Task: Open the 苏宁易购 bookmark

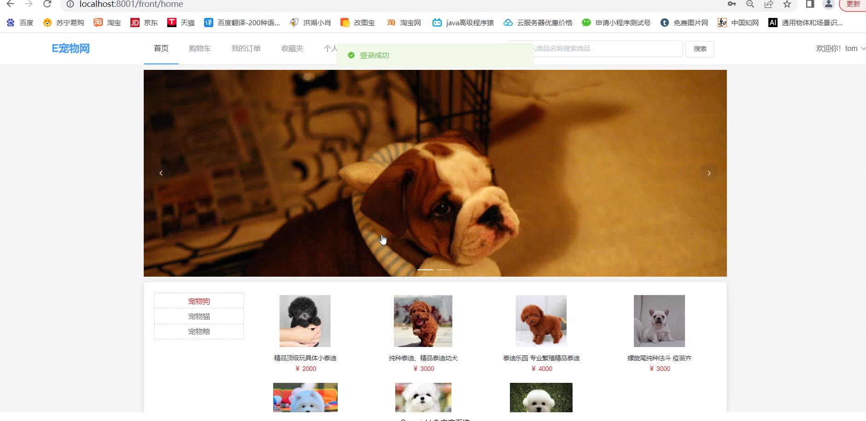Action: coord(64,23)
